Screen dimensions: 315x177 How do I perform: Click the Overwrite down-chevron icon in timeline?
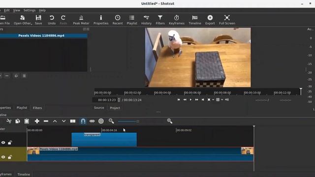pyautogui.click(x=63, y=121)
